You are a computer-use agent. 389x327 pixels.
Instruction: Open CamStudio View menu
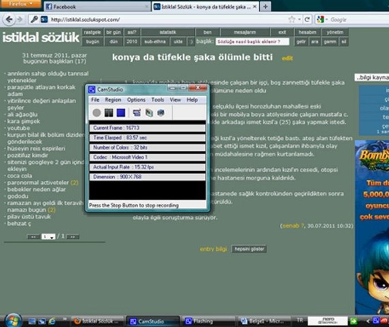175,99
